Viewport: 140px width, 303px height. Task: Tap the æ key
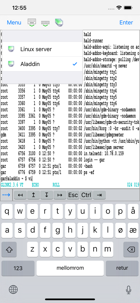[x=133, y=230]
